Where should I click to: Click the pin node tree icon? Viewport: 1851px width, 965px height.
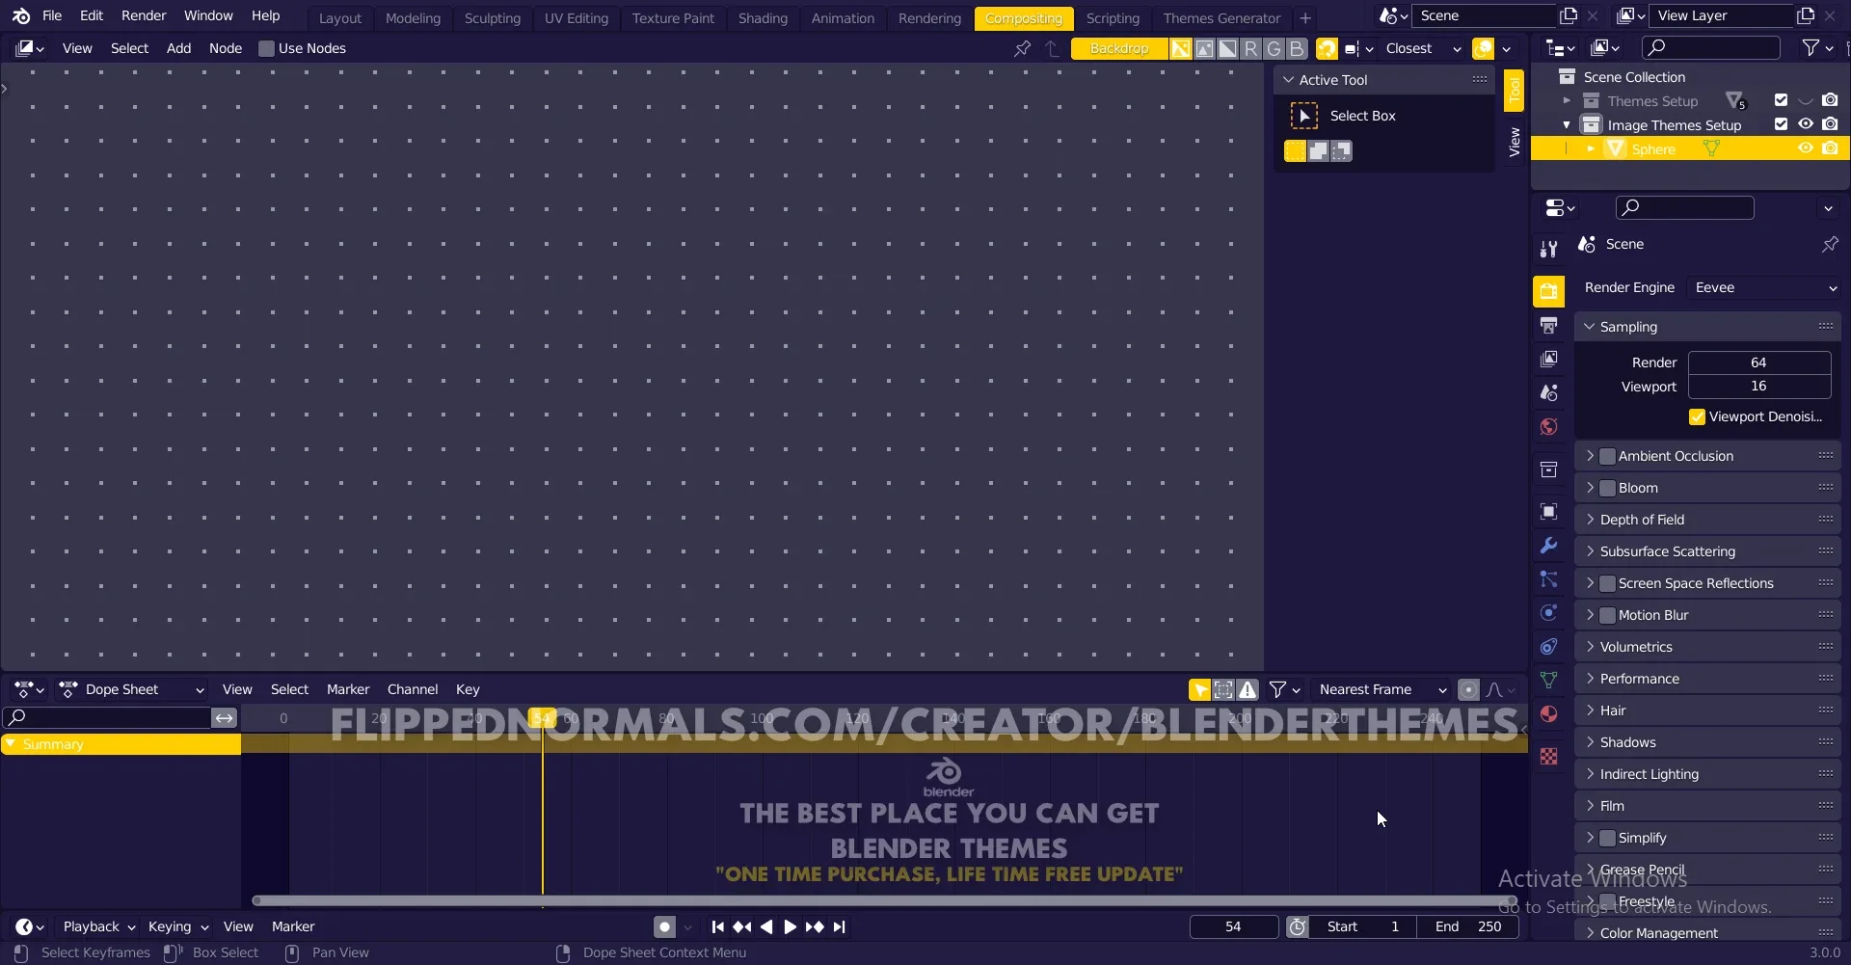click(1022, 48)
